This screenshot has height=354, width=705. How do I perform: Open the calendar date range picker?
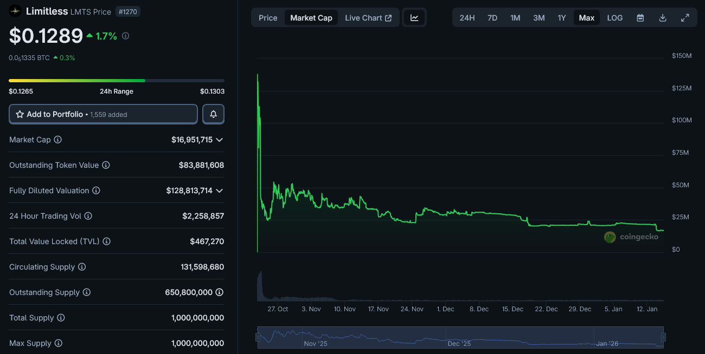(x=640, y=18)
